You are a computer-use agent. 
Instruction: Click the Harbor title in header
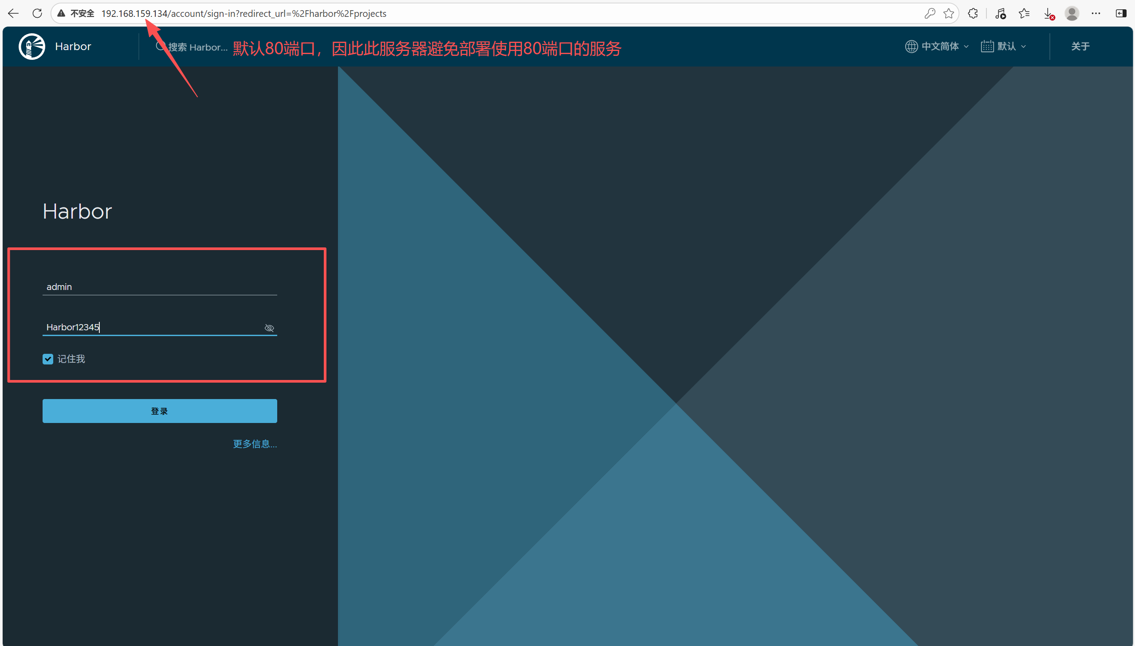point(73,46)
